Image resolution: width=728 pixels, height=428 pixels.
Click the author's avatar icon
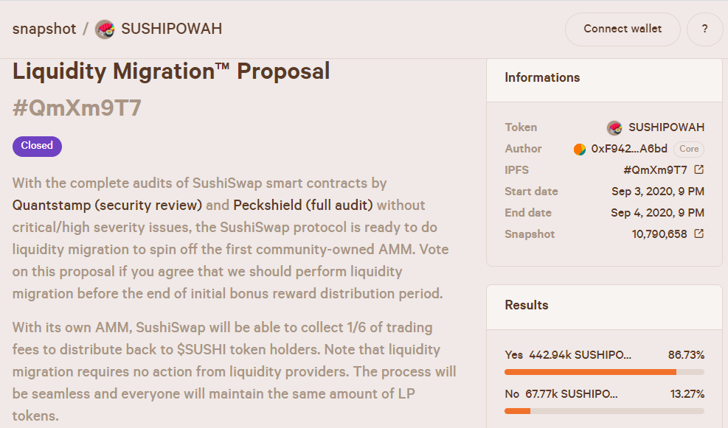(580, 149)
